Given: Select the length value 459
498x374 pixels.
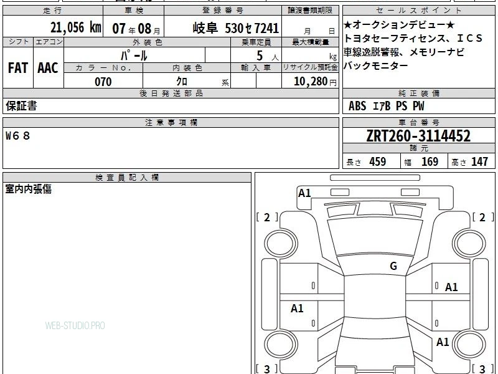Looking at the screenshot, I should click(x=377, y=161).
